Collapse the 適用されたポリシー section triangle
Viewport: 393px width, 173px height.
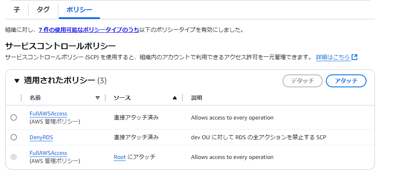click(x=16, y=80)
